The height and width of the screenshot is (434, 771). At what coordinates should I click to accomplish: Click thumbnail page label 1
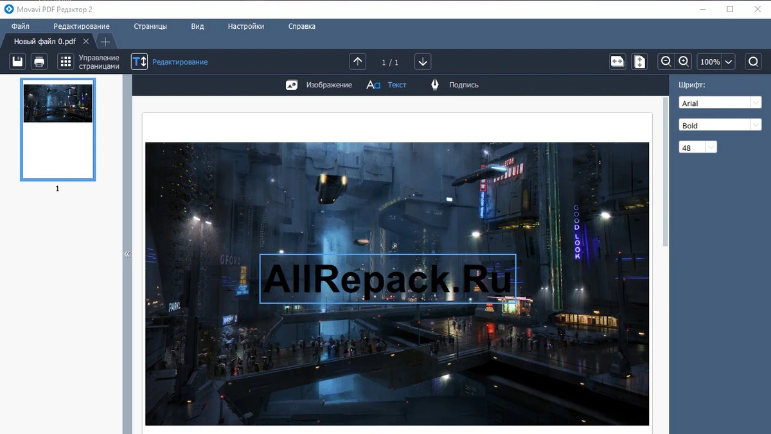click(x=57, y=189)
